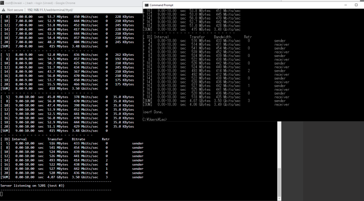Click "418 MBytes" SUM value in web terminal
The image size is (364, 201).
[59, 89]
